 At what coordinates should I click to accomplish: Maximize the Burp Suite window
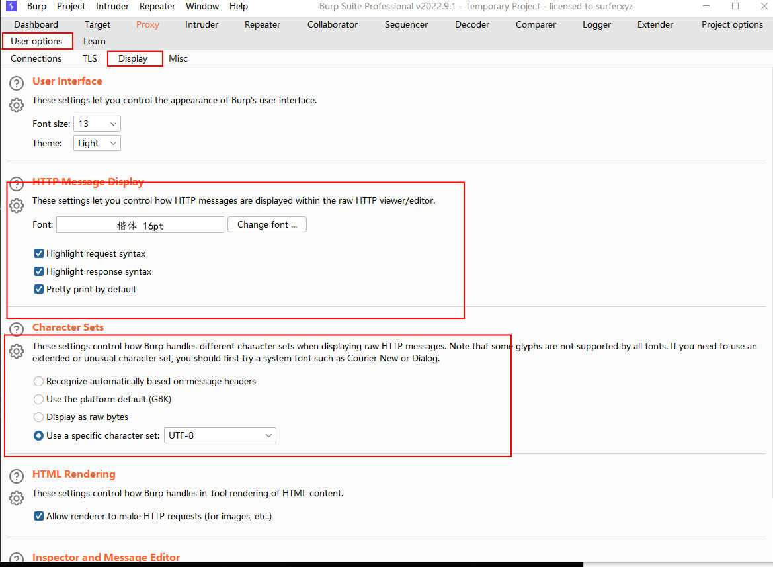(735, 7)
